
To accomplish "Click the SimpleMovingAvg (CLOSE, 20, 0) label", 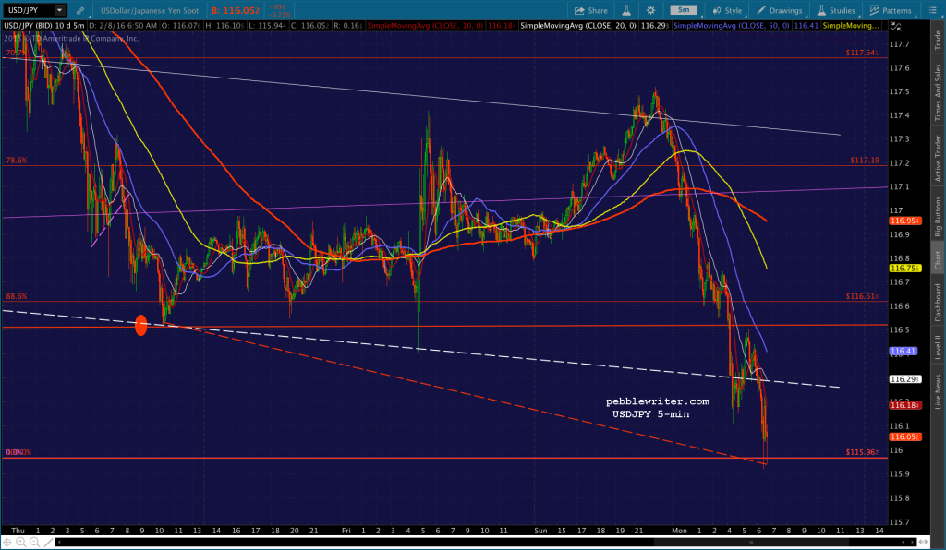I will 578,26.
